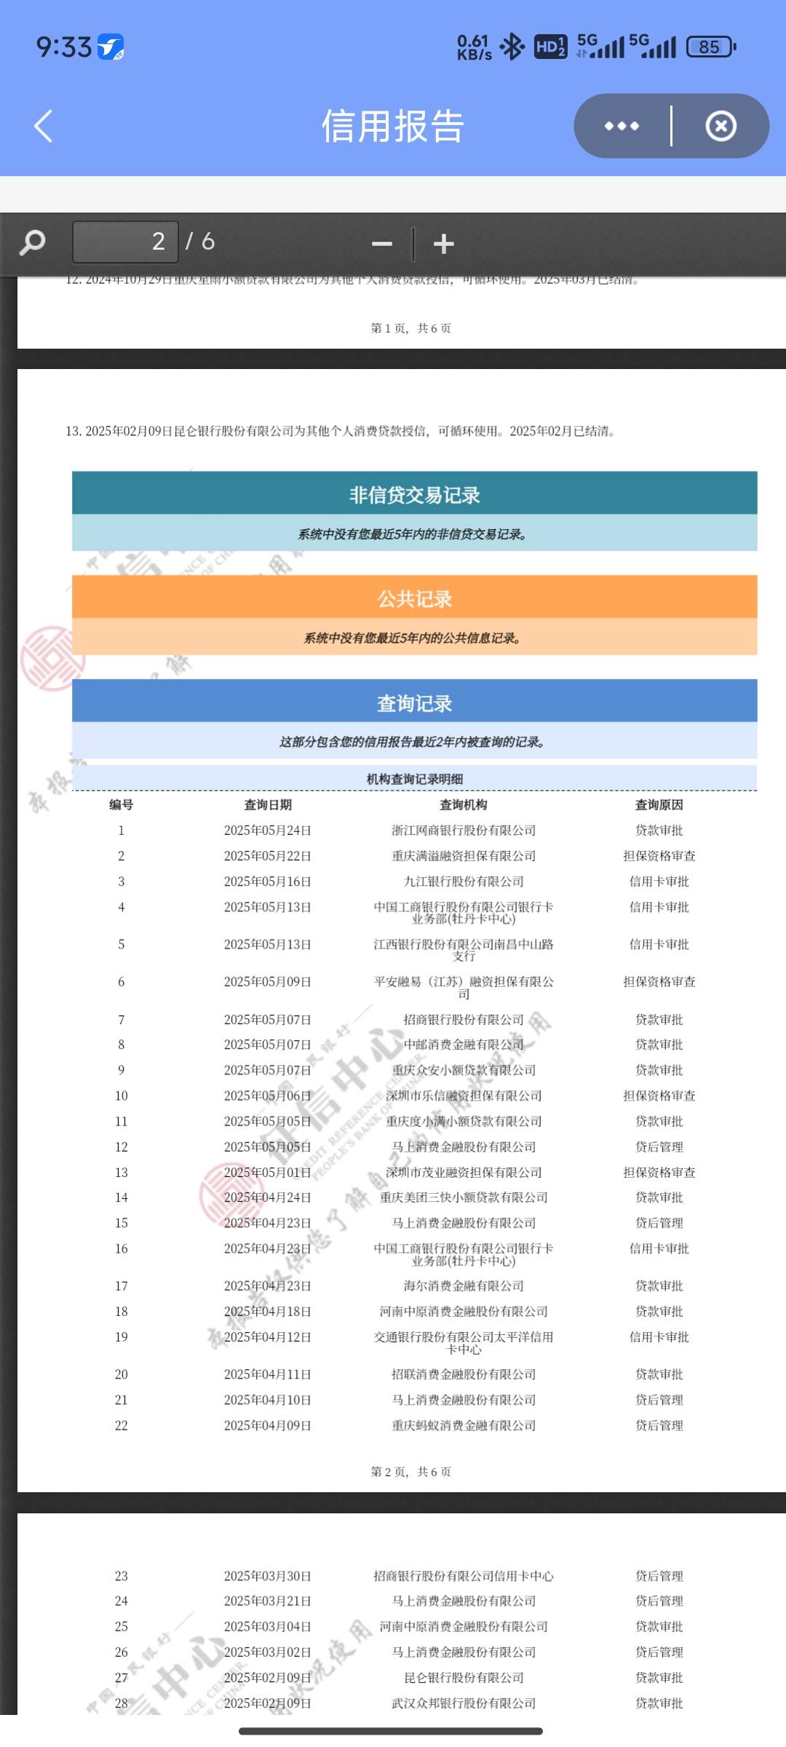Select 重庆众安小额贷款有限公司 entry

click(464, 1070)
